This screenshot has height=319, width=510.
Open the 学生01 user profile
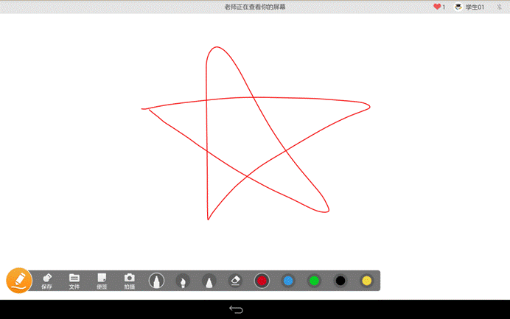[x=469, y=7]
